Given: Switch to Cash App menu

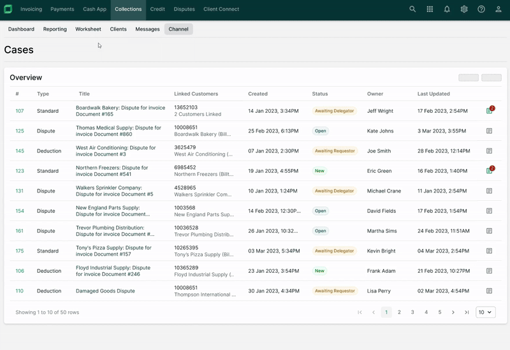Looking at the screenshot, I should click(94, 9).
